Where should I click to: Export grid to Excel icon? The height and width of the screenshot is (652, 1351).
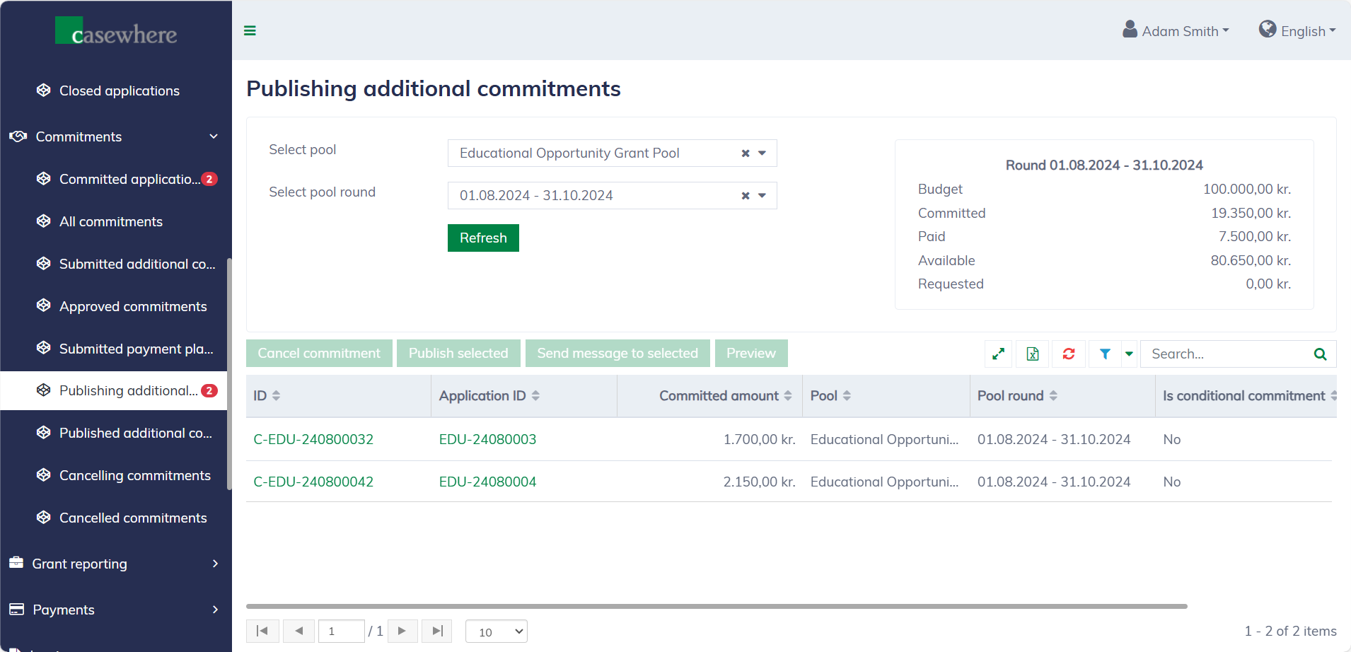(x=1033, y=354)
